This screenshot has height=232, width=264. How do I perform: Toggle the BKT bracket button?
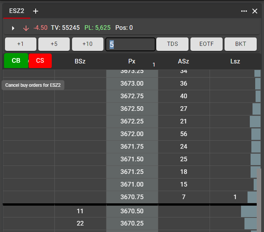(x=240, y=44)
